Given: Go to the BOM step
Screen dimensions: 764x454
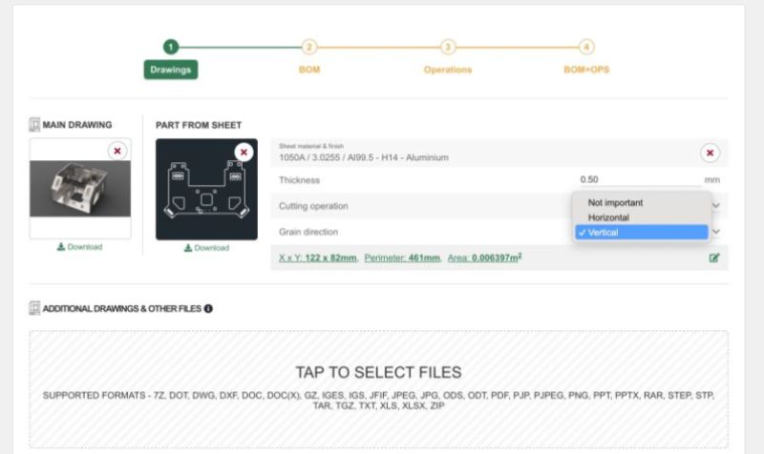Looking at the screenshot, I should click(x=308, y=70).
